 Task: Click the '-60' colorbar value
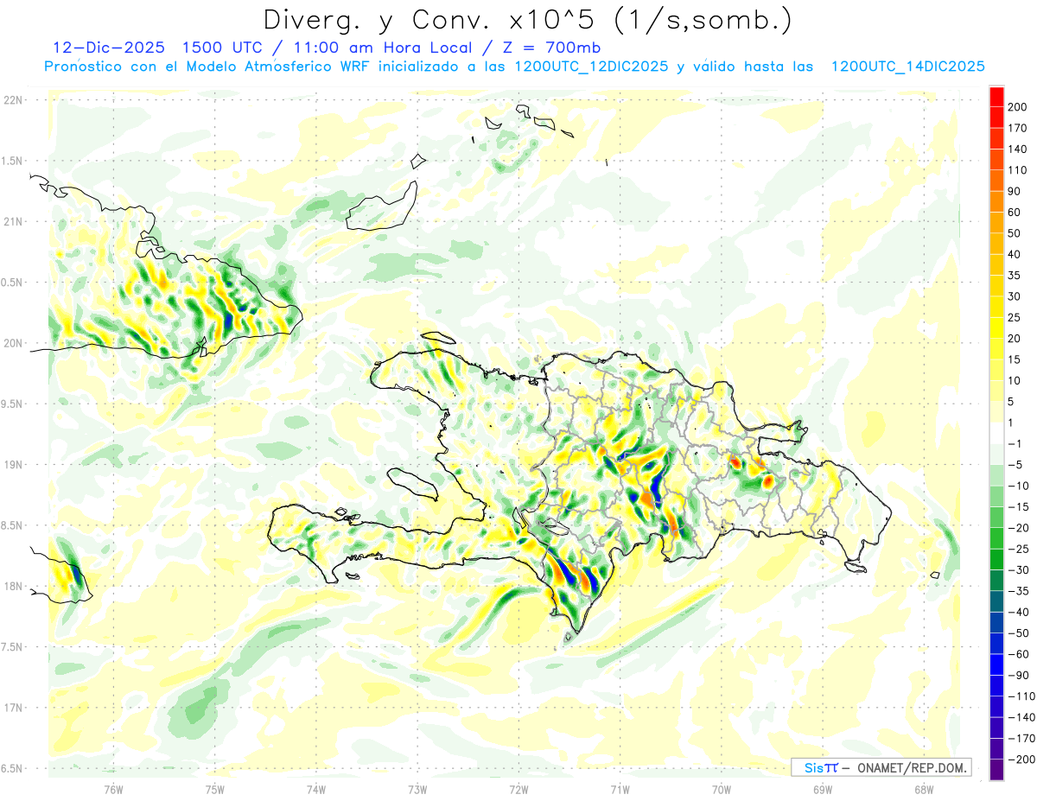tap(1018, 654)
